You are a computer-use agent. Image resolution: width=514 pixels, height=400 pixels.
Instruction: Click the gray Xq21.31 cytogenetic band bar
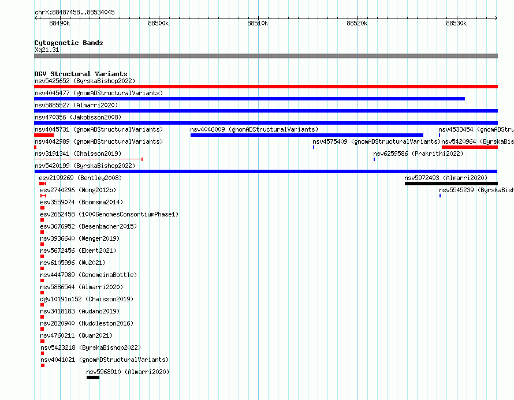[x=266, y=56]
